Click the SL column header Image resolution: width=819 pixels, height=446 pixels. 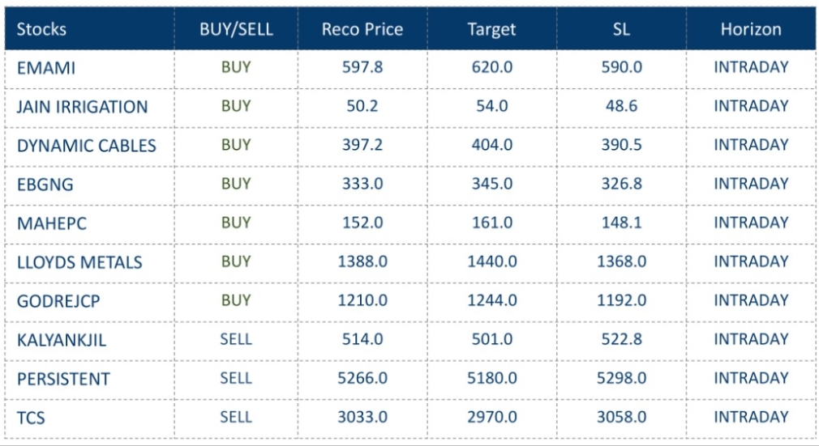tap(622, 29)
